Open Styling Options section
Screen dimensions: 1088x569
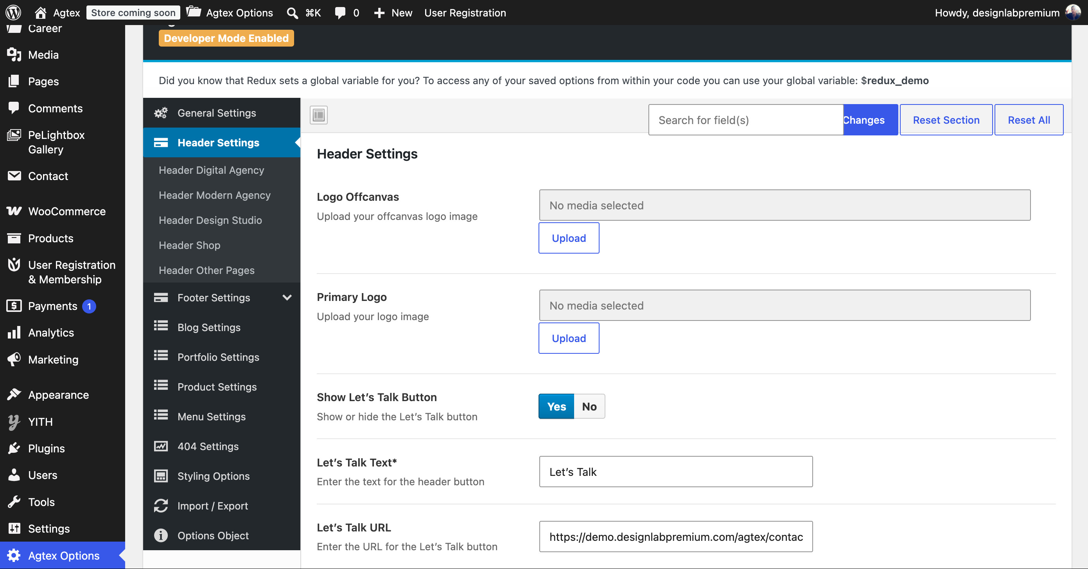point(222,476)
